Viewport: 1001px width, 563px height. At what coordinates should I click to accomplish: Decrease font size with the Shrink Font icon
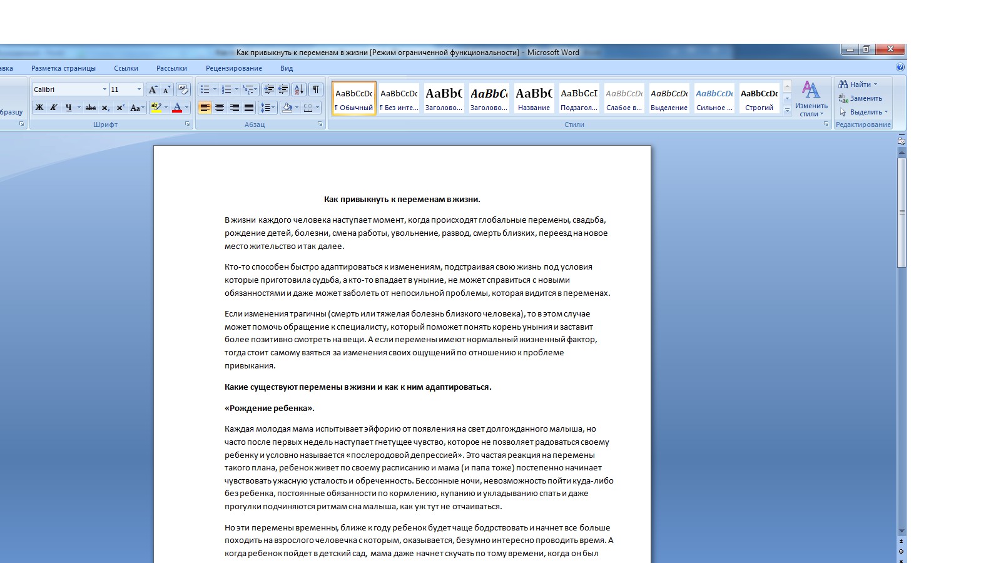(x=167, y=89)
